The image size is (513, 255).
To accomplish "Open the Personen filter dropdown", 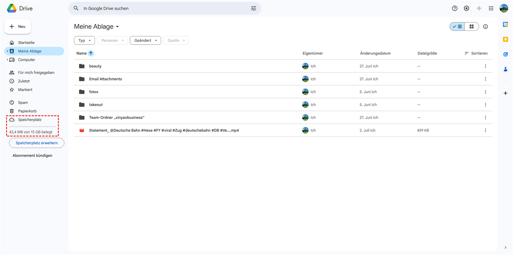I will 112,41.
